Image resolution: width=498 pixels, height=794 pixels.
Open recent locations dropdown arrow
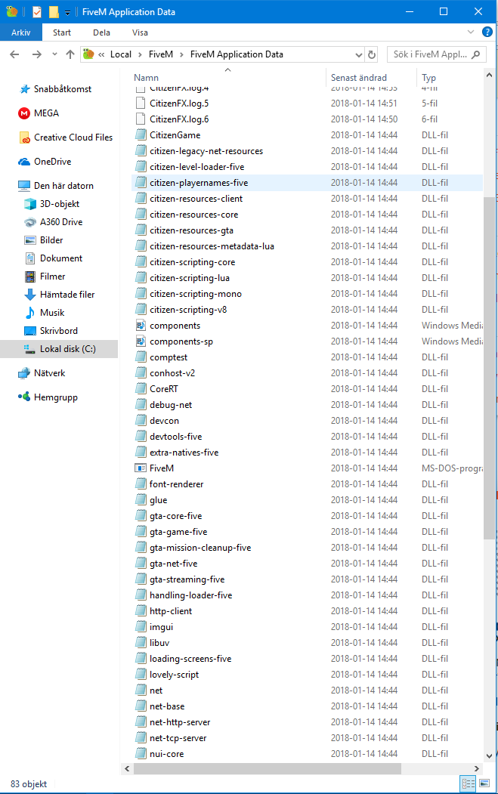click(x=54, y=54)
